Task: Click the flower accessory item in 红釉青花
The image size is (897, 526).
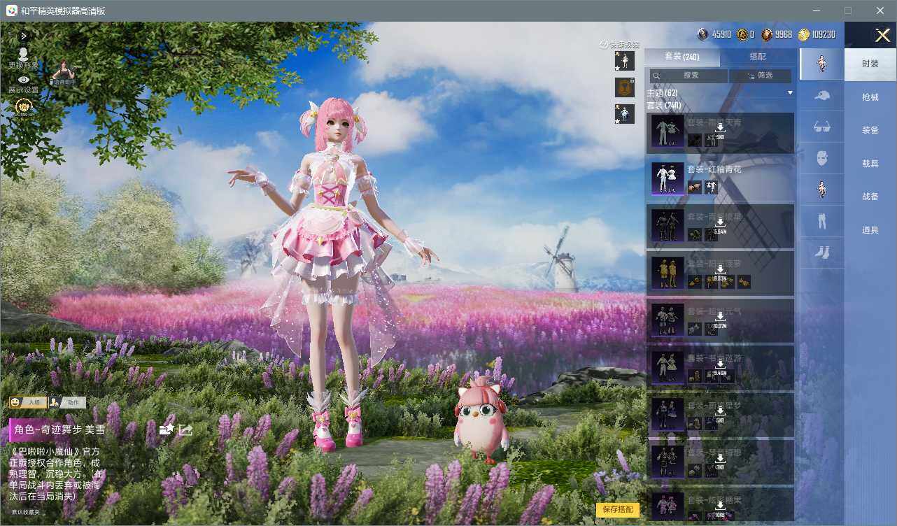Action: click(x=695, y=187)
